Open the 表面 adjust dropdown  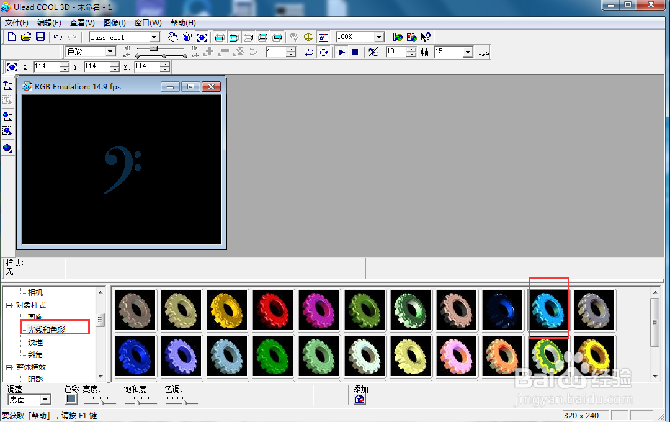pos(45,400)
